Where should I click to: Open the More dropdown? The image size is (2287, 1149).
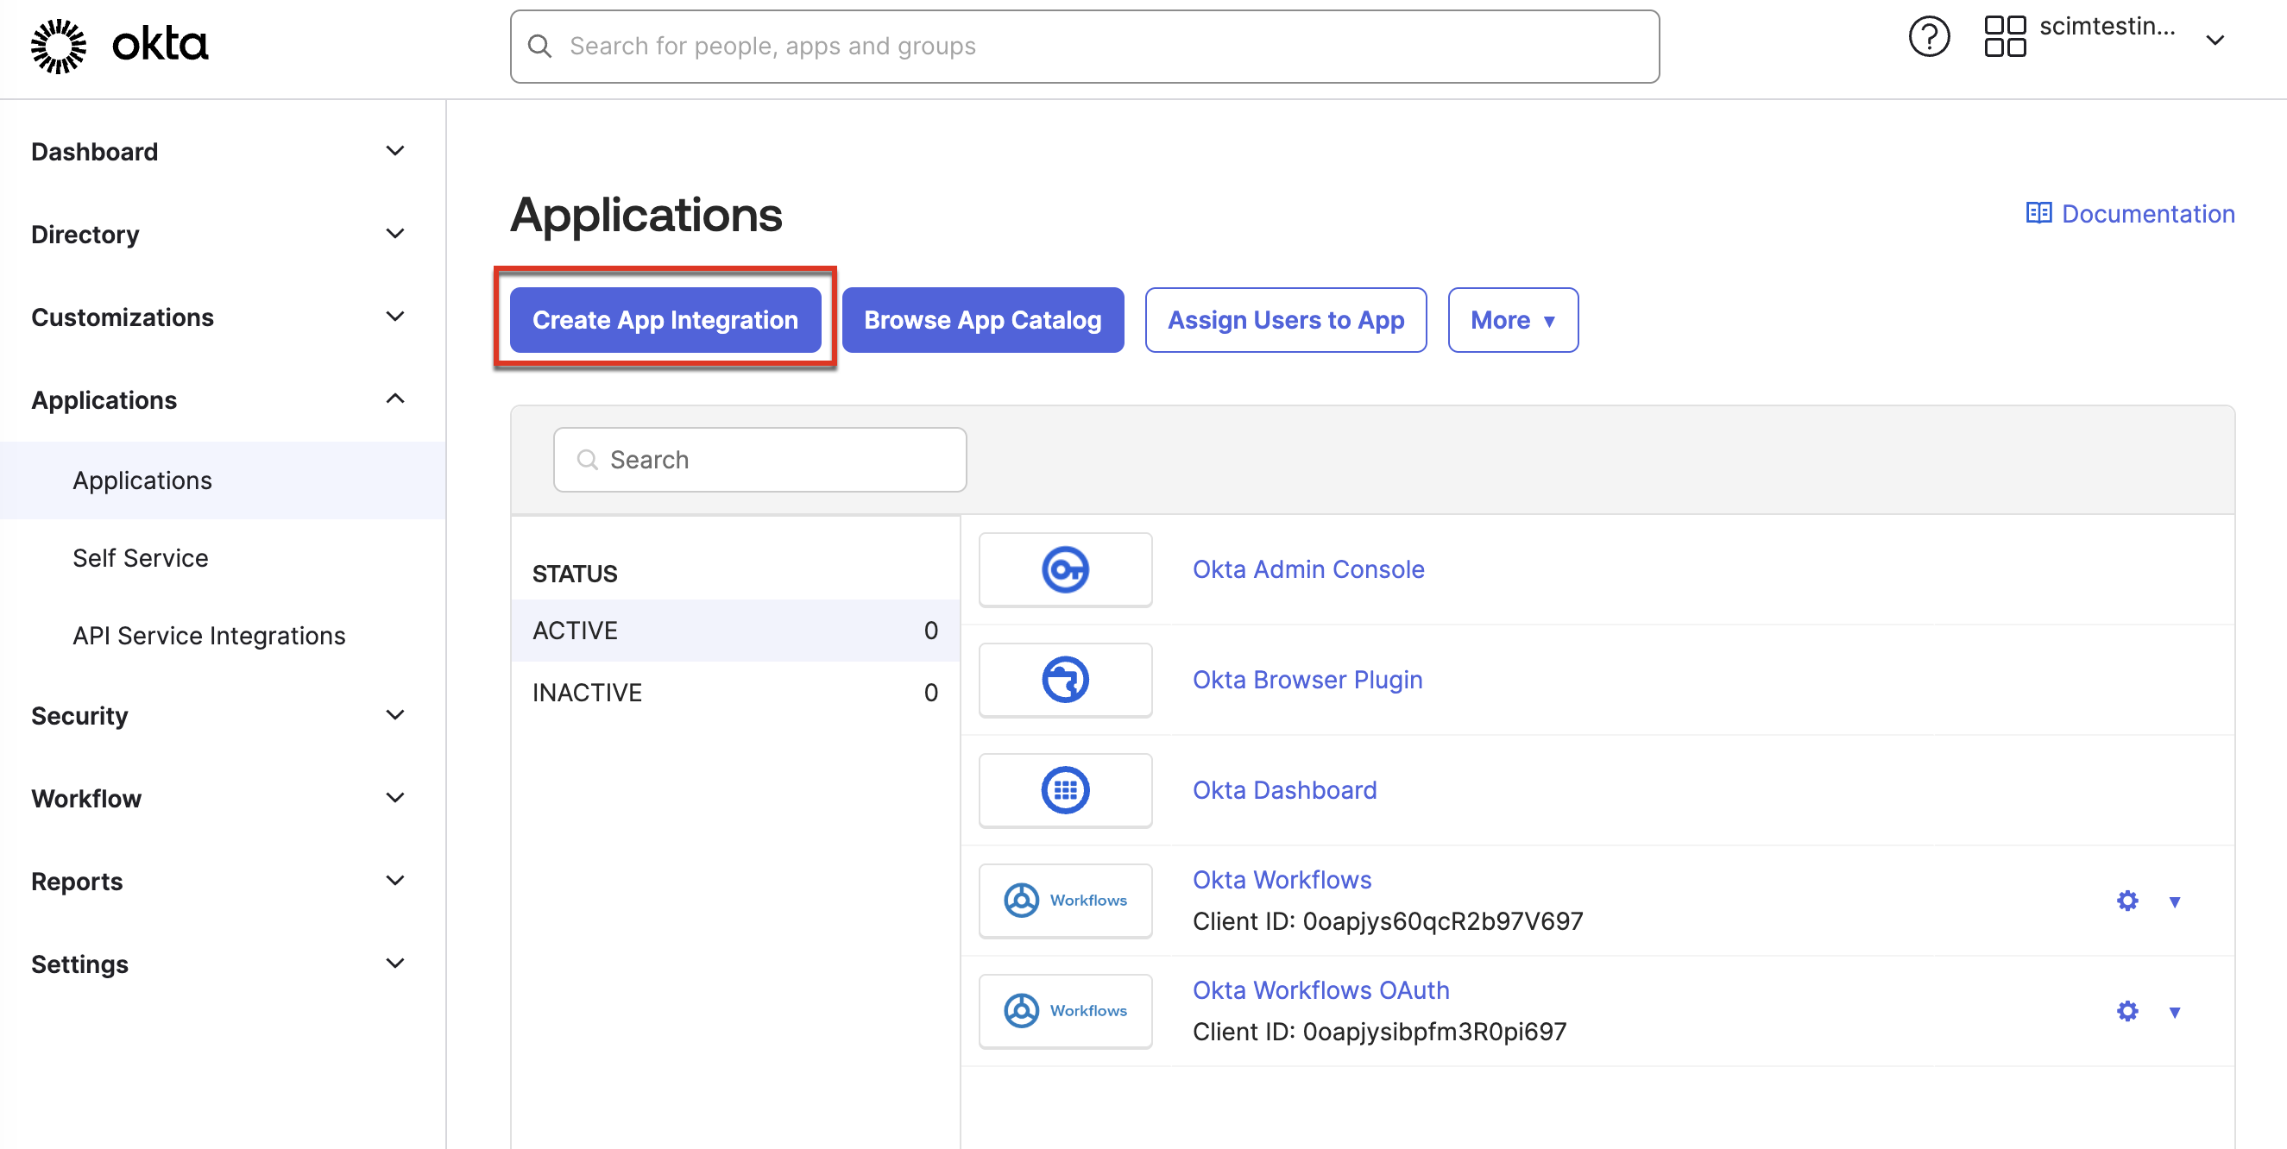[x=1512, y=319]
